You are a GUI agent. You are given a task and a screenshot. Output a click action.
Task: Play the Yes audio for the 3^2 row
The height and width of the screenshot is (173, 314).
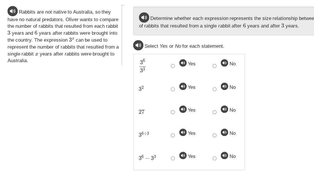click(183, 86)
